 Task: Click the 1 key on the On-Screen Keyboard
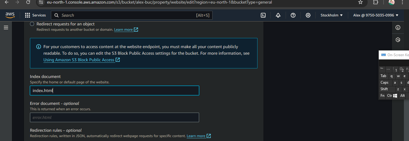(x=395, y=69)
